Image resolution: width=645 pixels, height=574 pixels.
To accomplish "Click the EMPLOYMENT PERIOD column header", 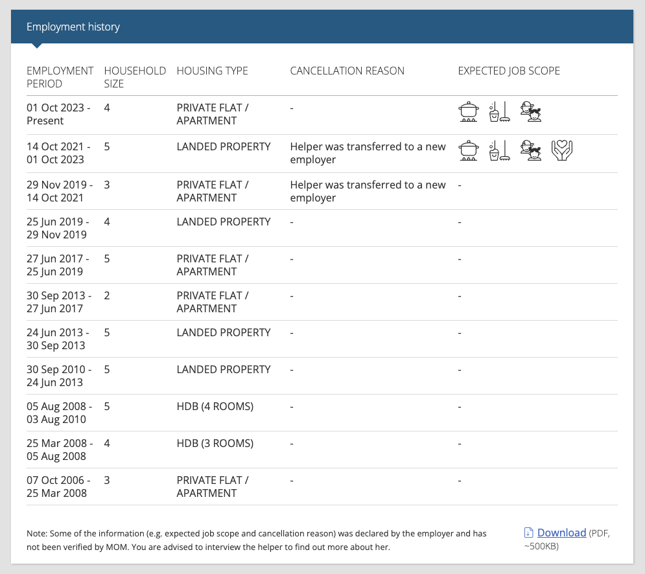I will [x=60, y=77].
